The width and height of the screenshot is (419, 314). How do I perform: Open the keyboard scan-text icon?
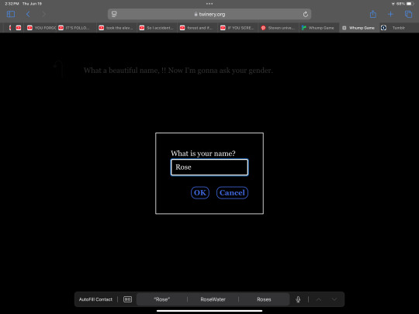pyautogui.click(x=127, y=299)
